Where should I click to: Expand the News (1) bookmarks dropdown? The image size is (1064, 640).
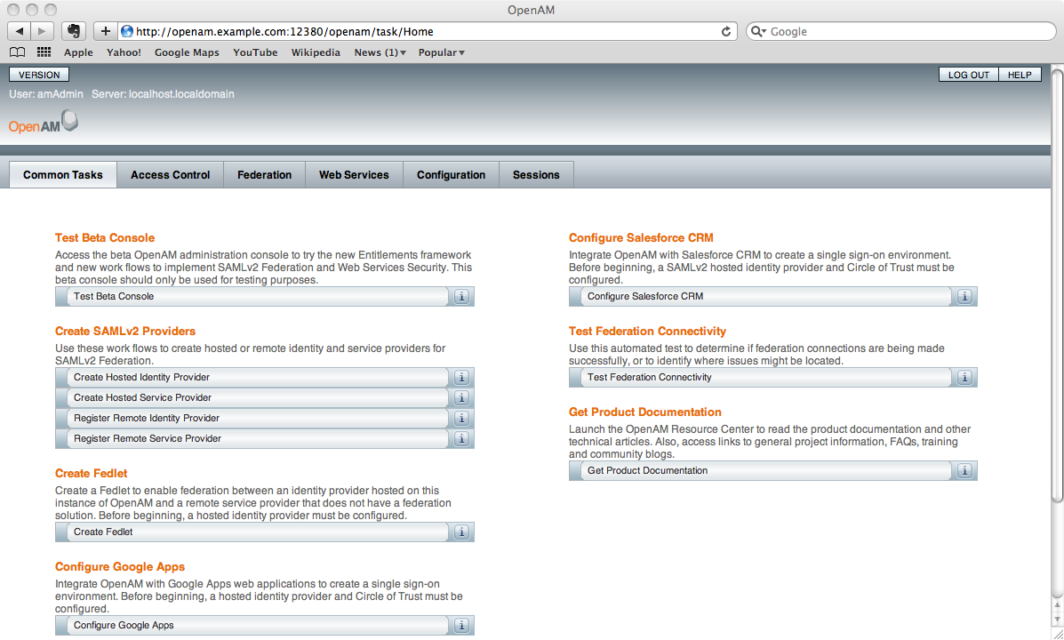380,52
